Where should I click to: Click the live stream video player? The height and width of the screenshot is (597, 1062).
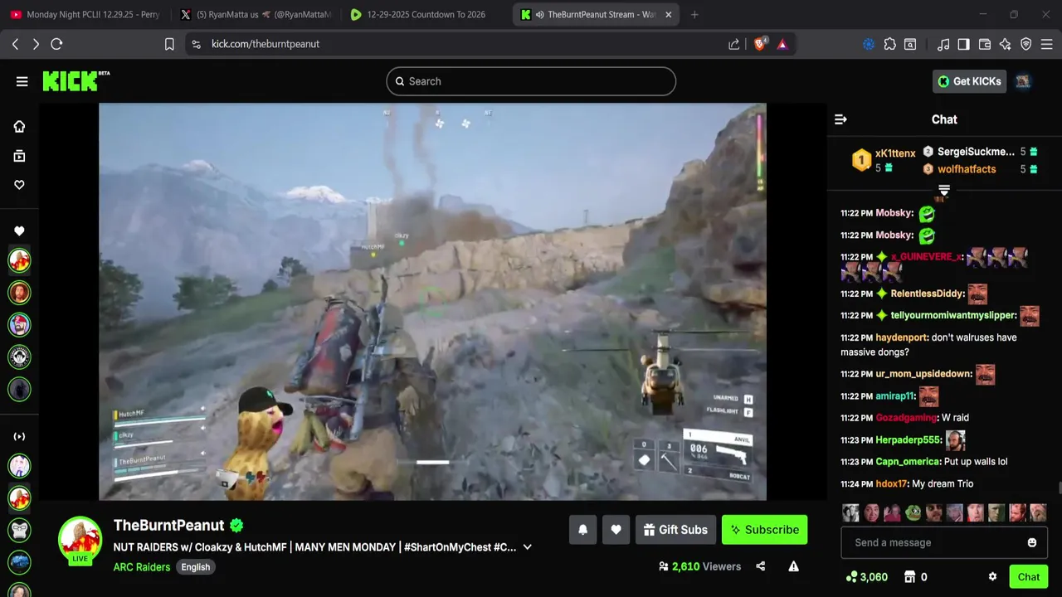pyautogui.click(x=432, y=302)
